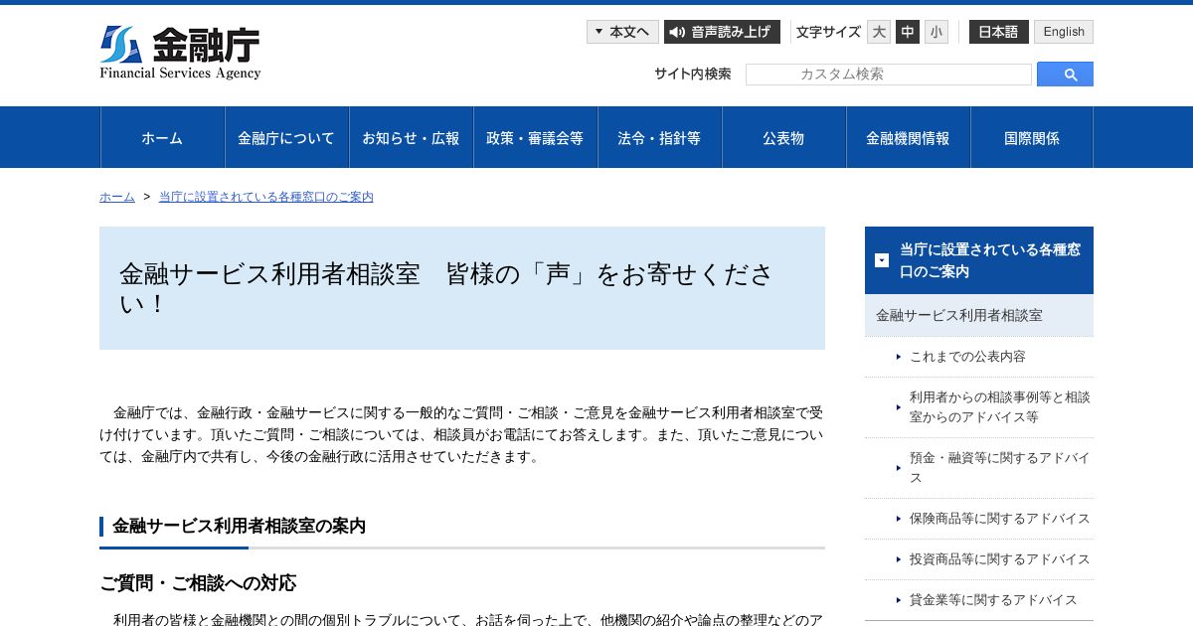Open the 政策・審議会等 navigation item
Viewport: 1193px width, 626px height.
click(x=535, y=138)
